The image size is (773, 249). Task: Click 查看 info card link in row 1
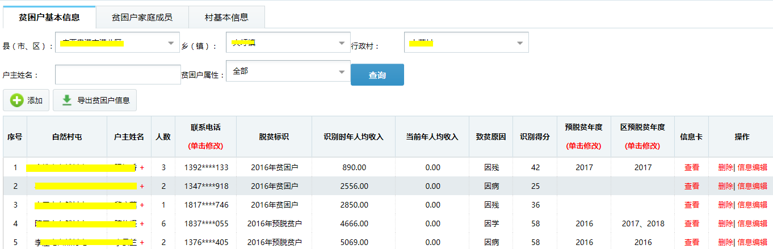pos(691,168)
